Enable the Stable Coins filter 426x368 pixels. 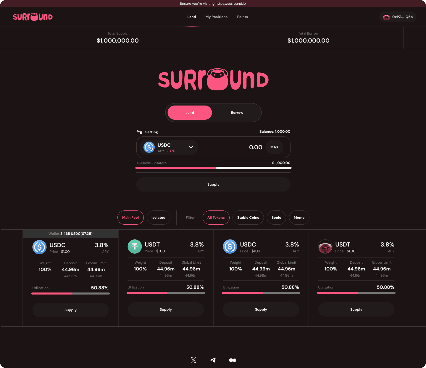click(x=248, y=218)
